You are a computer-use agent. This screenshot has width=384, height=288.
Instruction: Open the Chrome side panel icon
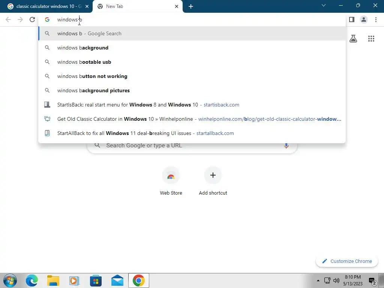[352, 19]
